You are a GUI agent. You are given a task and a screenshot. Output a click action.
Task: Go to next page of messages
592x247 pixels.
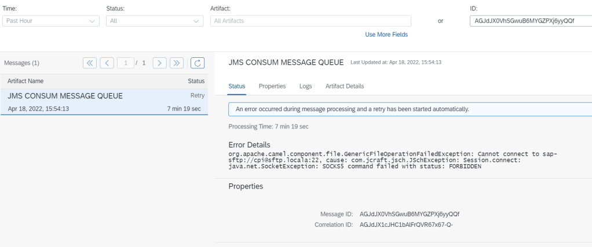pyautogui.click(x=160, y=62)
